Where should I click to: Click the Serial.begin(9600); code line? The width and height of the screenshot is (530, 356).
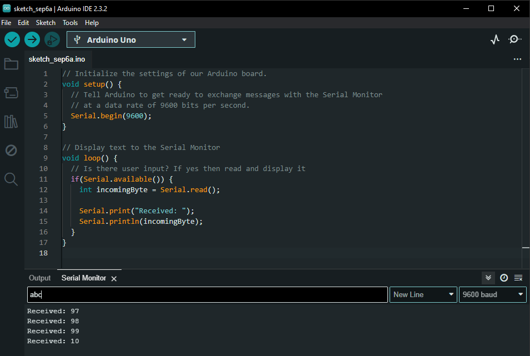point(111,116)
